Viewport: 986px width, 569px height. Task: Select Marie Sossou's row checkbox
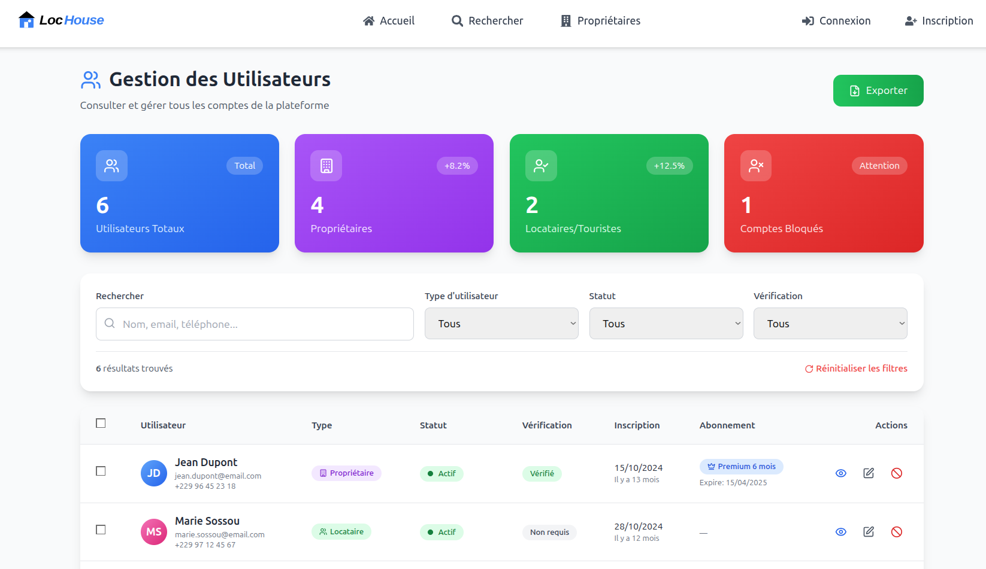101,530
